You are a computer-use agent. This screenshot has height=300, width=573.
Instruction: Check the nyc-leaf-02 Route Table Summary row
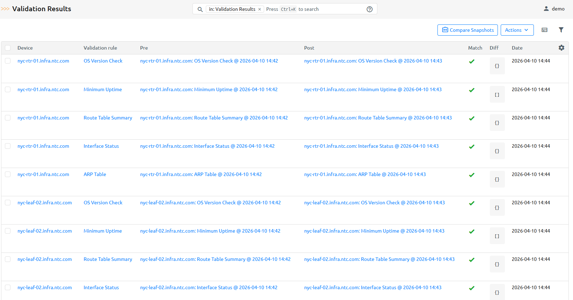8,259
